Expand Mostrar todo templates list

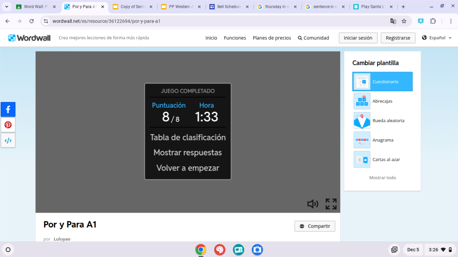click(383, 178)
